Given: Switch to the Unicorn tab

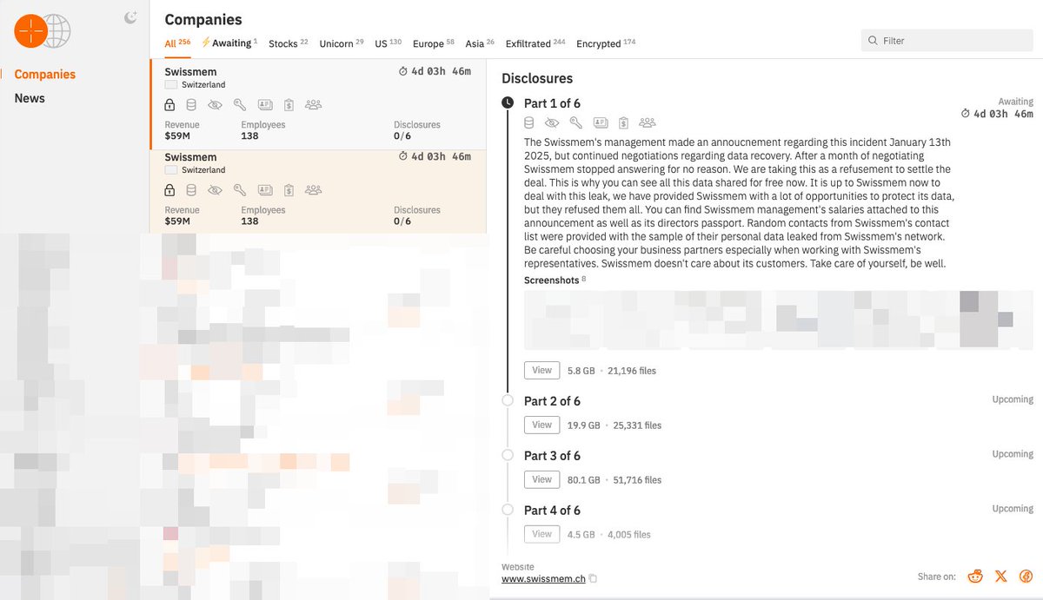Looking at the screenshot, I should (x=342, y=43).
